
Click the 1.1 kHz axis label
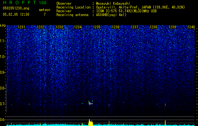(x=3, y=41)
